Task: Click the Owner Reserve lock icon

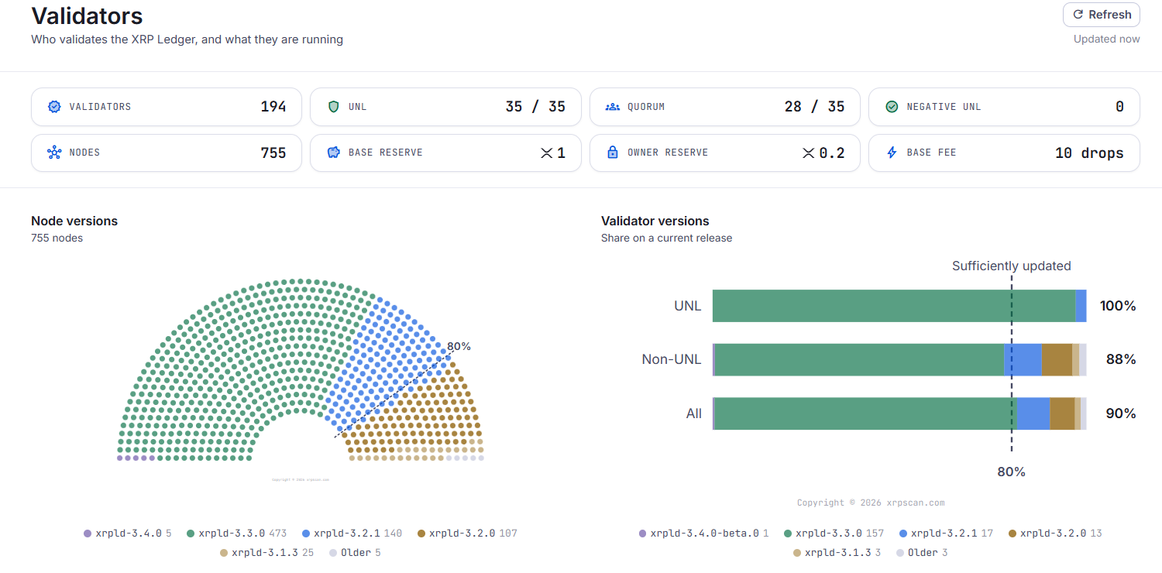Action: coord(613,153)
